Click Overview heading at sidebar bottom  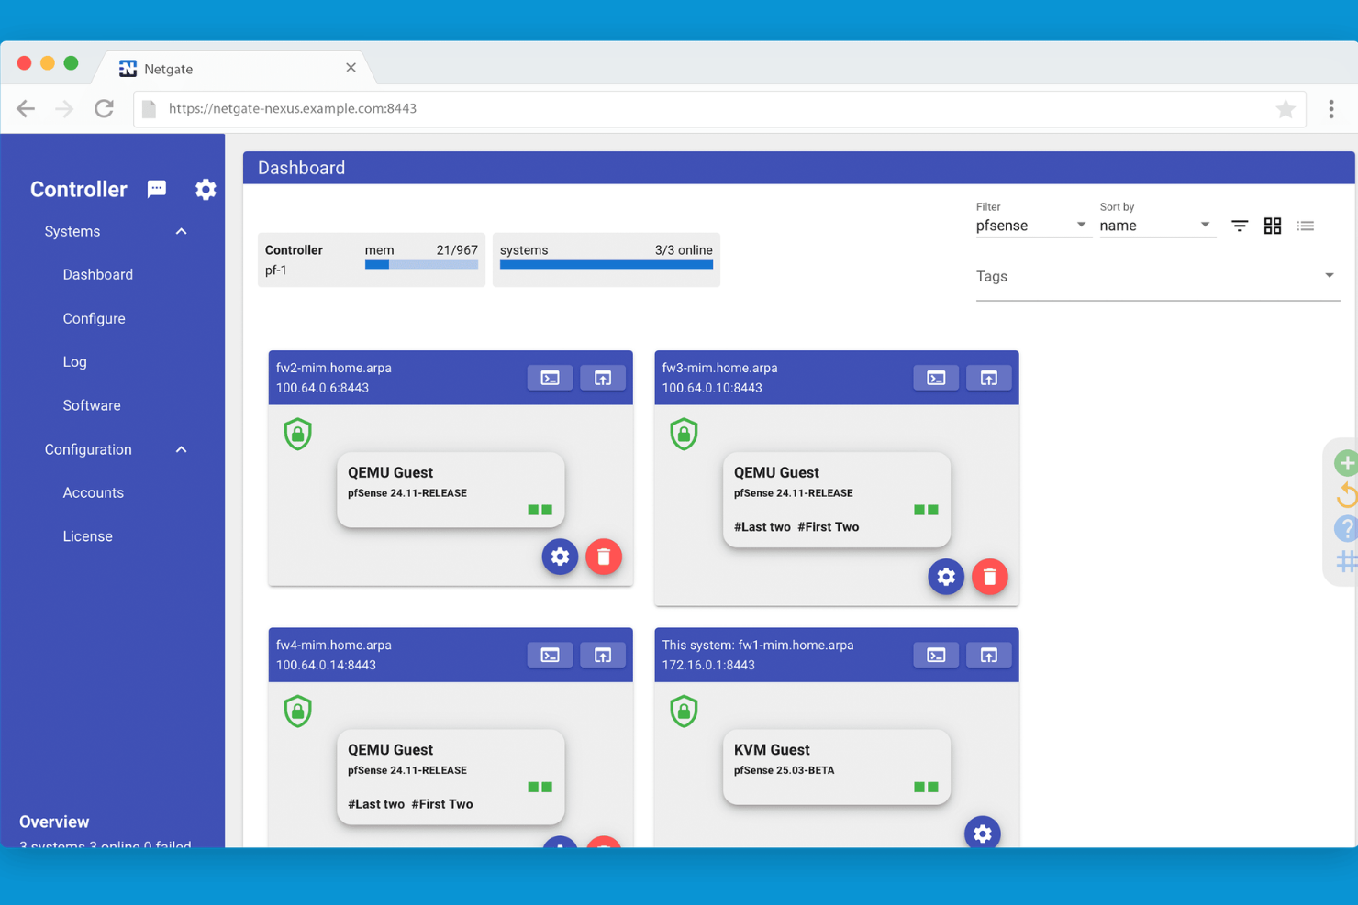tap(54, 822)
